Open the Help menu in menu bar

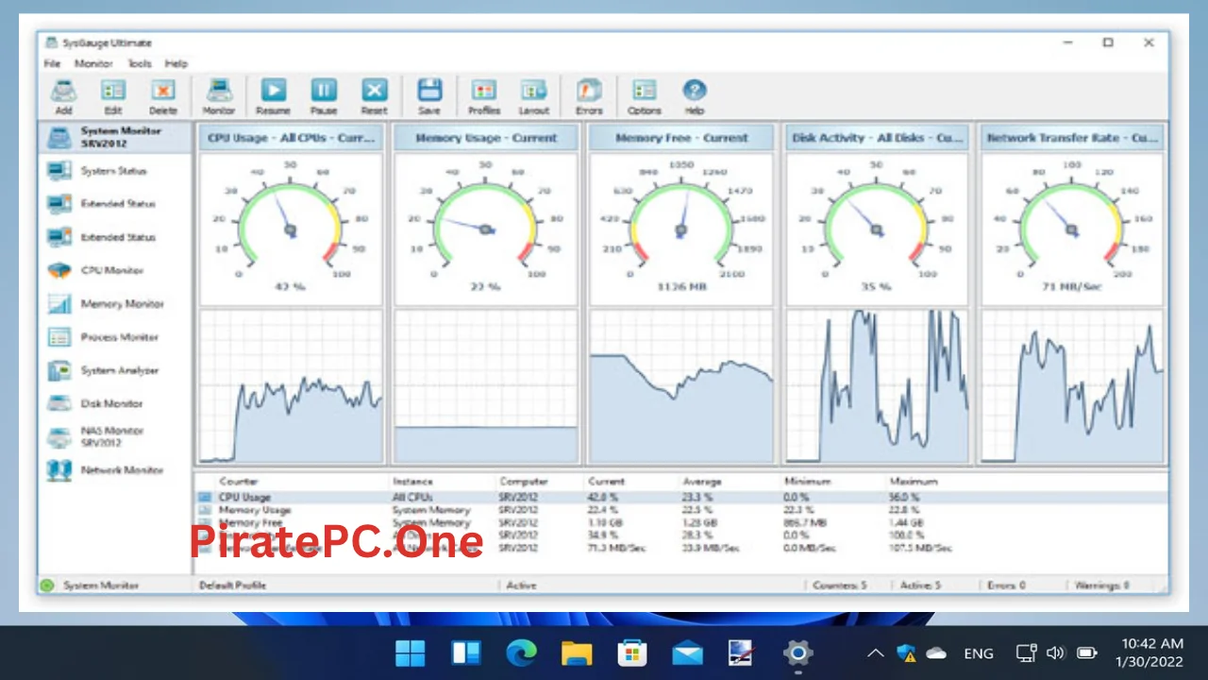point(176,63)
